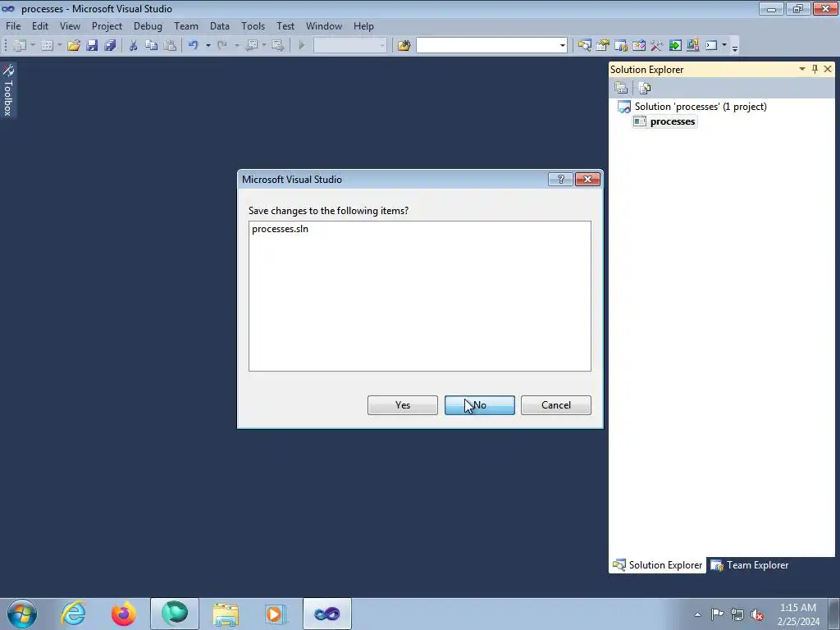Switch to the Team Explorer tab
This screenshot has height=630, width=840.
point(750,565)
